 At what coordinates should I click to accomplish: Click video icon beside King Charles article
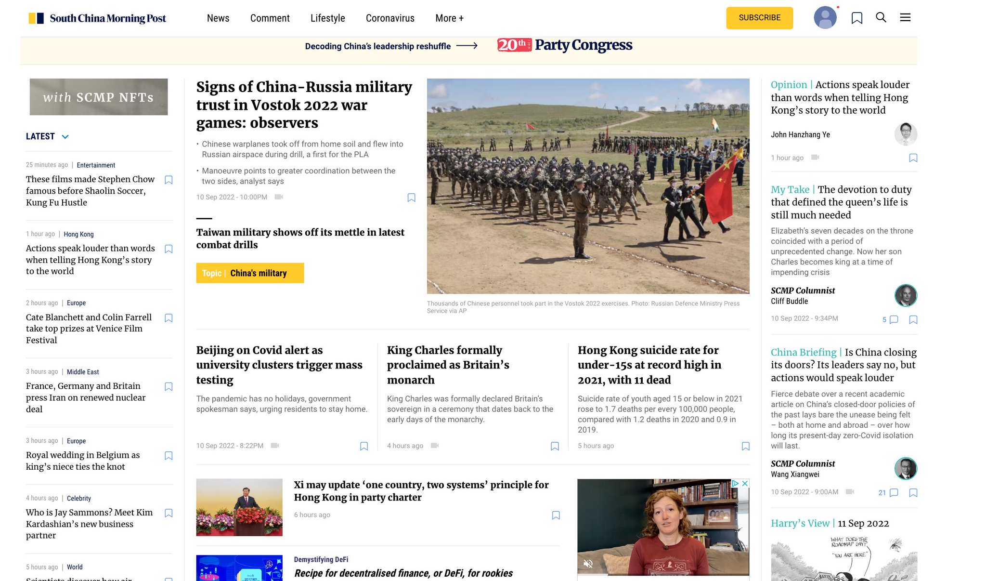[x=435, y=445]
